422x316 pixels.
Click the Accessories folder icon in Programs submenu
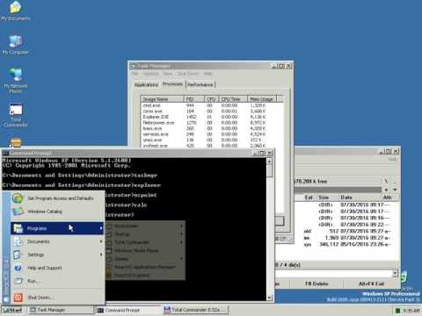(x=109, y=226)
